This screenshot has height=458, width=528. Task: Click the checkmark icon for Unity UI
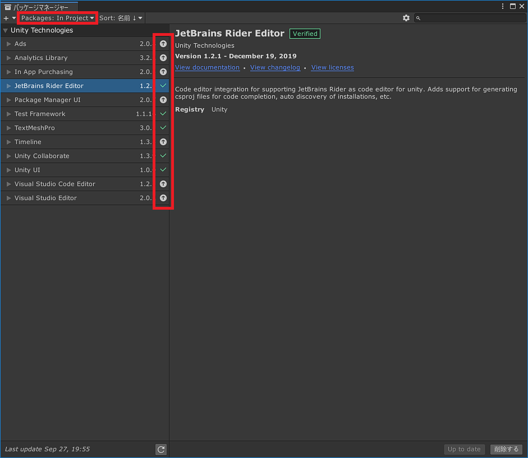(x=163, y=170)
